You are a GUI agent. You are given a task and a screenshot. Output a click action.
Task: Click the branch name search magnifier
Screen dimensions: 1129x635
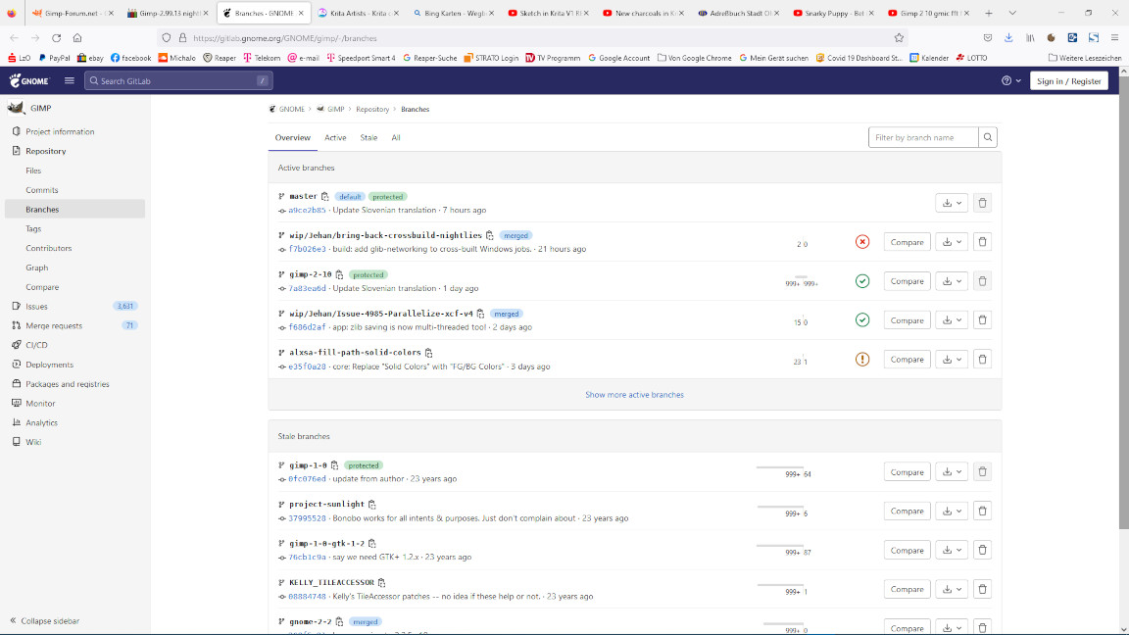[988, 137]
